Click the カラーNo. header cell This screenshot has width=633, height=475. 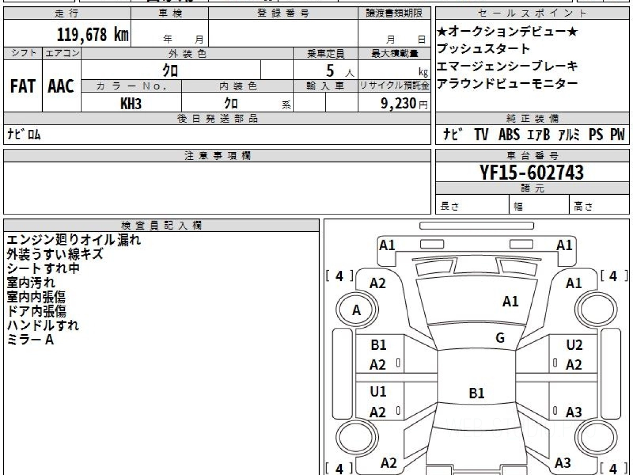[131, 86]
